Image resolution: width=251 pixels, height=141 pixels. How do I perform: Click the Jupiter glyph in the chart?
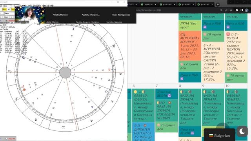[x=109, y=80]
